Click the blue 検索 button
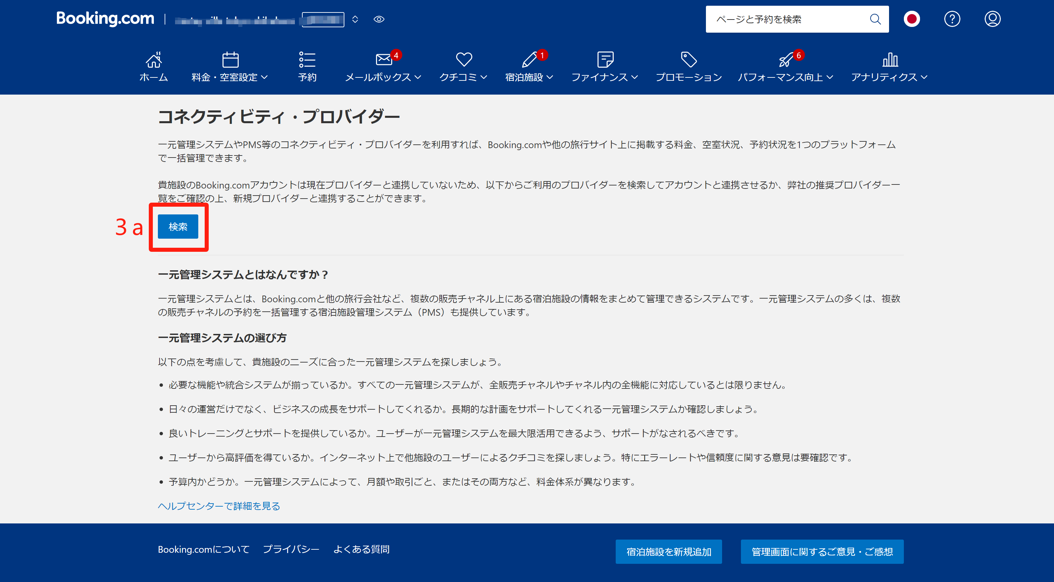The image size is (1054, 582). [178, 227]
